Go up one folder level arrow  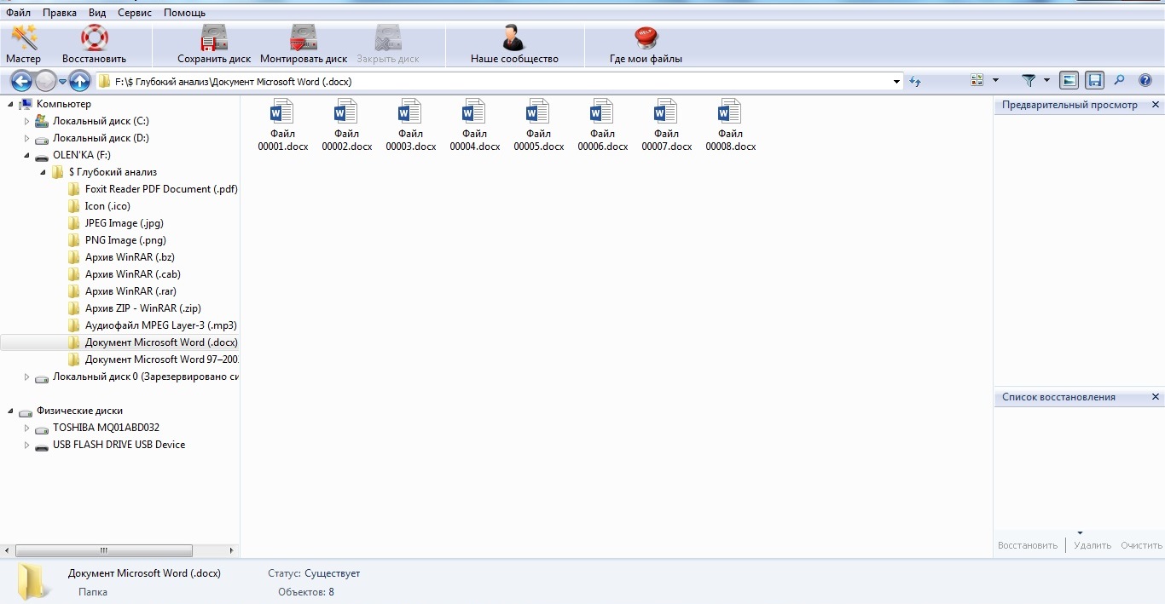[x=80, y=82]
